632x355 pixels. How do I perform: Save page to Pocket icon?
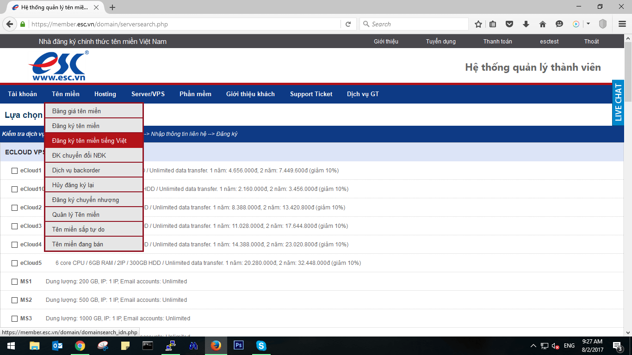click(x=509, y=24)
